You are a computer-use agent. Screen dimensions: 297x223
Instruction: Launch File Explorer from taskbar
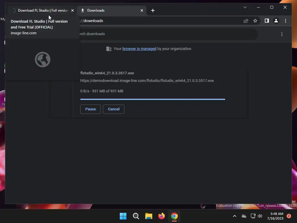pos(149,216)
